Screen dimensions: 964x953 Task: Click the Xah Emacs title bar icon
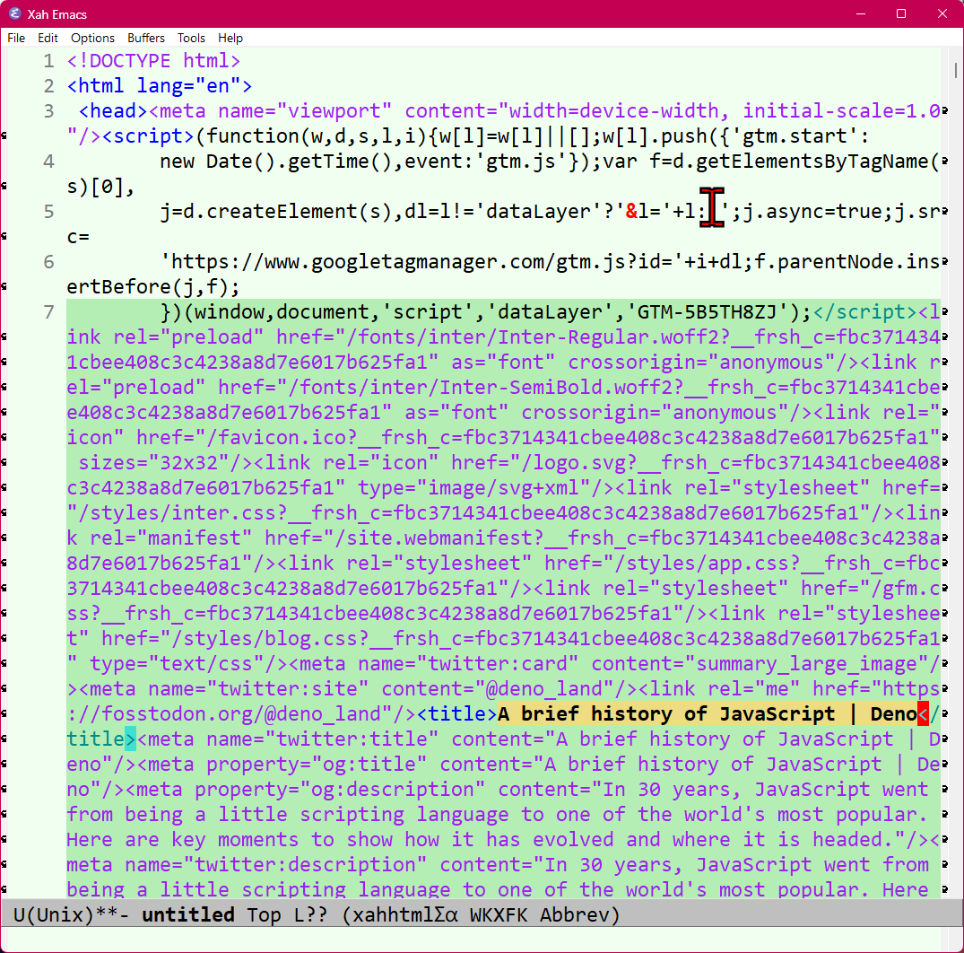[14, 13]
